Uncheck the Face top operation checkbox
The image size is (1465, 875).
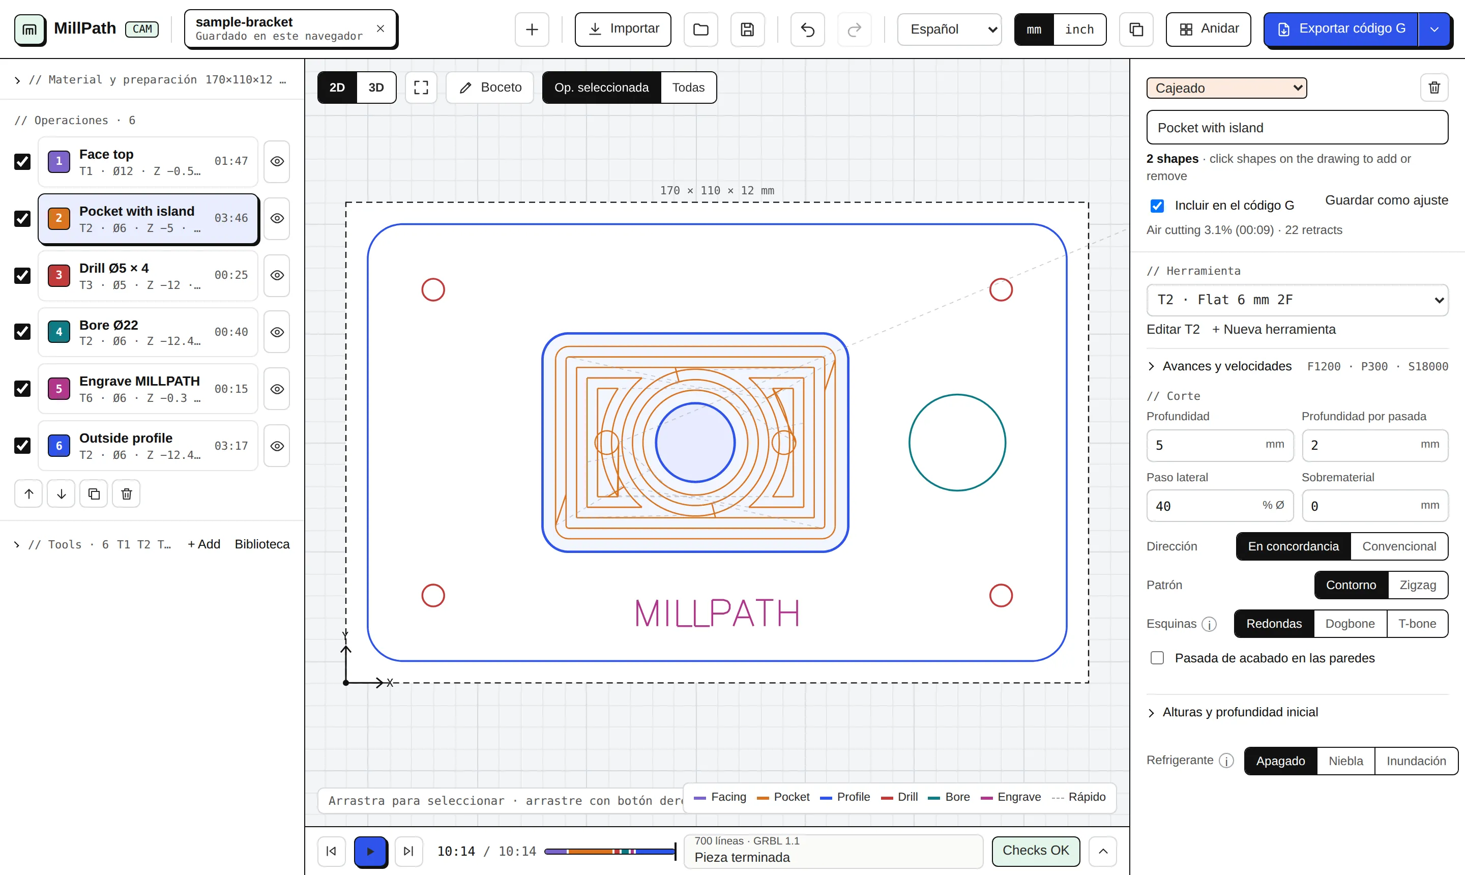click(22, 162)
